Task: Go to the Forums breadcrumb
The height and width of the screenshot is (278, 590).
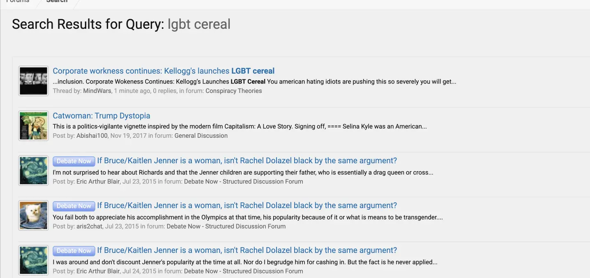Action: pos(18,2)
